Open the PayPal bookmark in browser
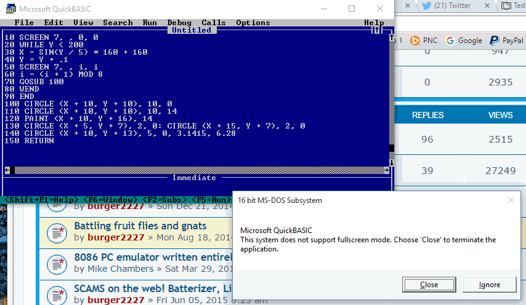526x305 pixels. [506, 41]
